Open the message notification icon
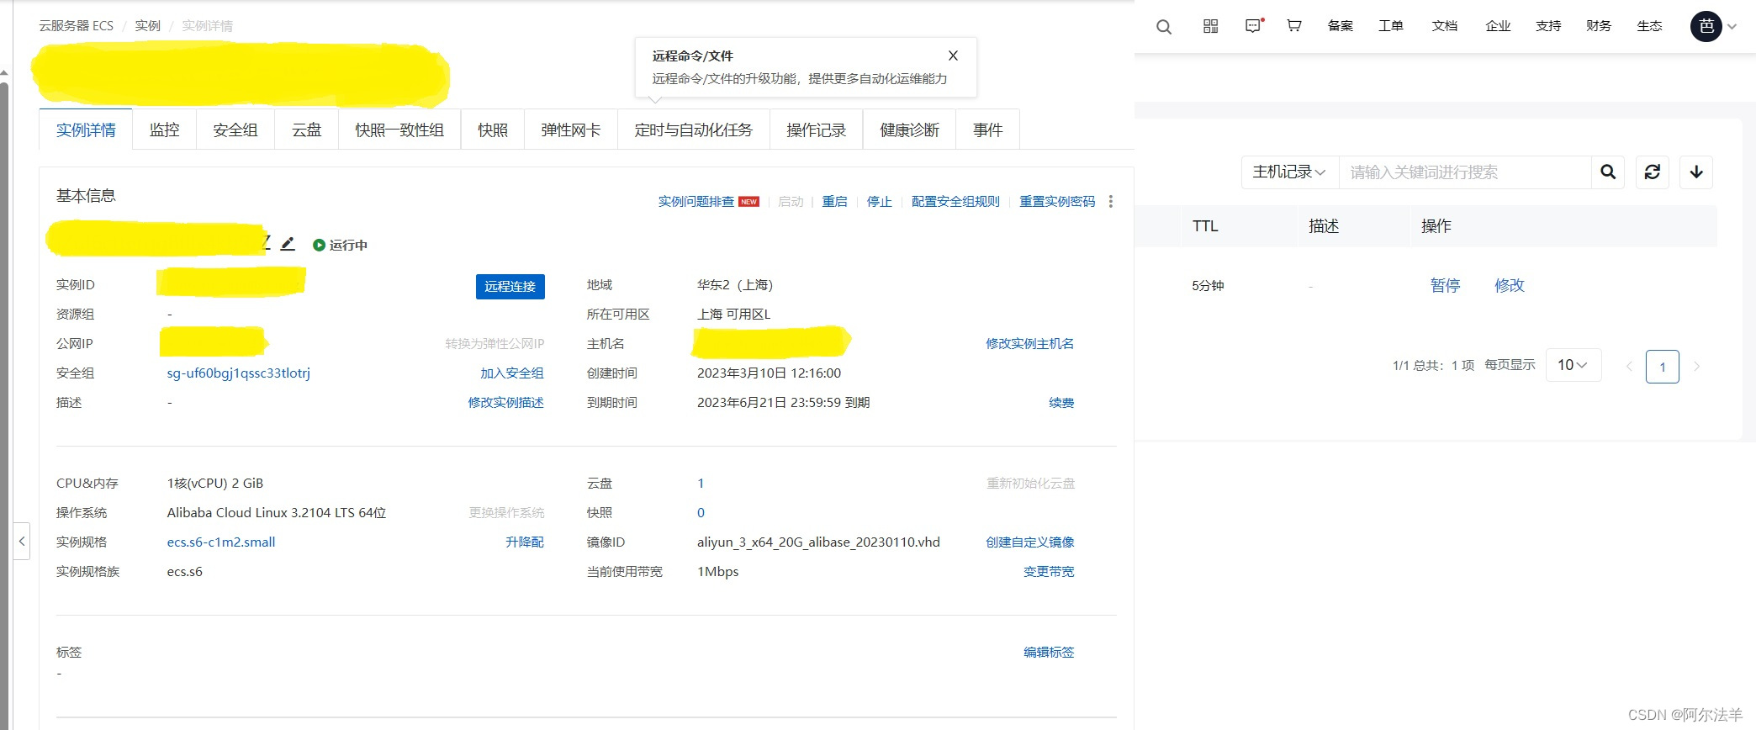 (1254, 26)
